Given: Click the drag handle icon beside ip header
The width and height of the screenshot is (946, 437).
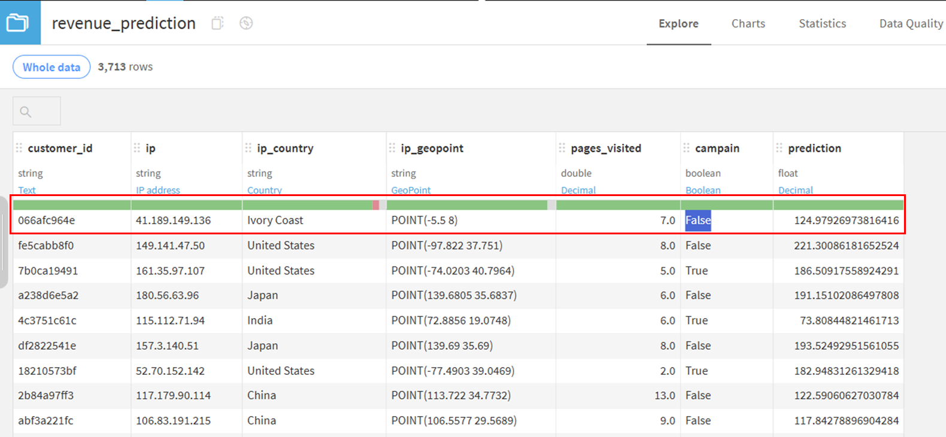Looking at the screenshot, I should pyautogui.click(x=137, y=148).
